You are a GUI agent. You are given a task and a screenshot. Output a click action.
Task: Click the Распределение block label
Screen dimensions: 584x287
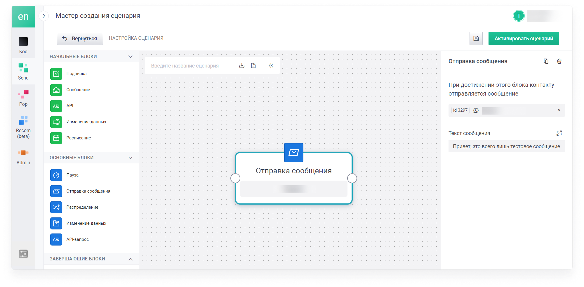(x=82, y=207)
